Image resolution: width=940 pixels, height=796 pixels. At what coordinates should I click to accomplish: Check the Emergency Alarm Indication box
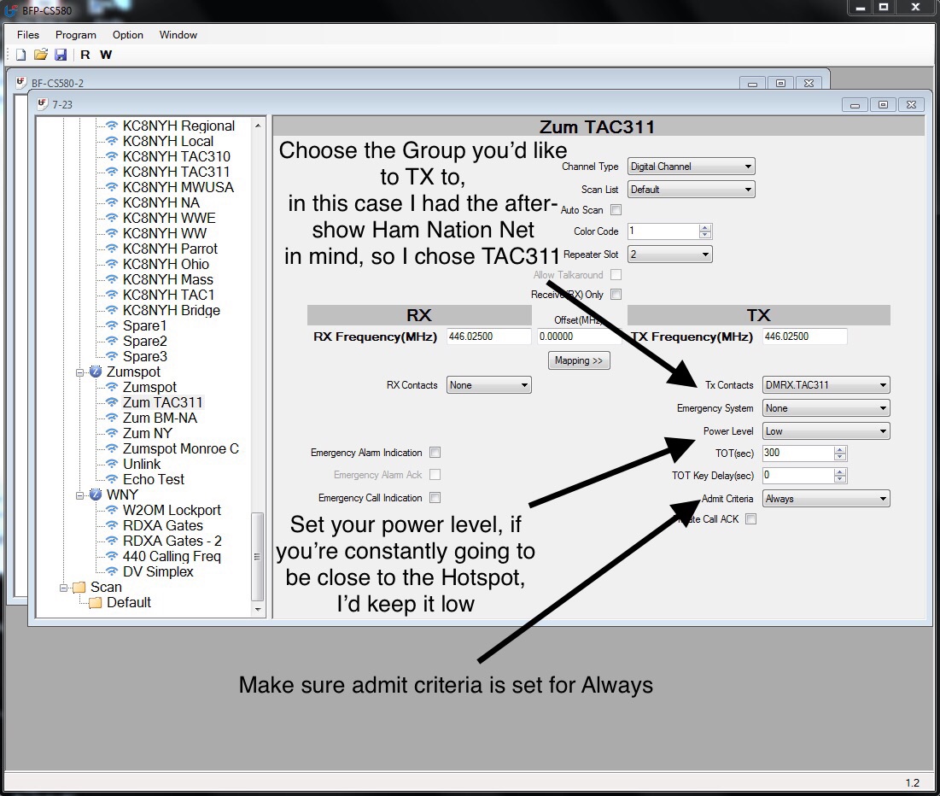[435, 453]
